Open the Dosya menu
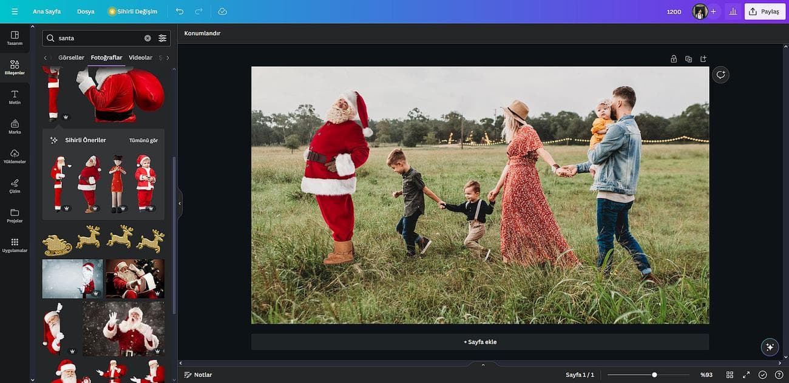This screenshot has width=789, height=383. point(86,12)
